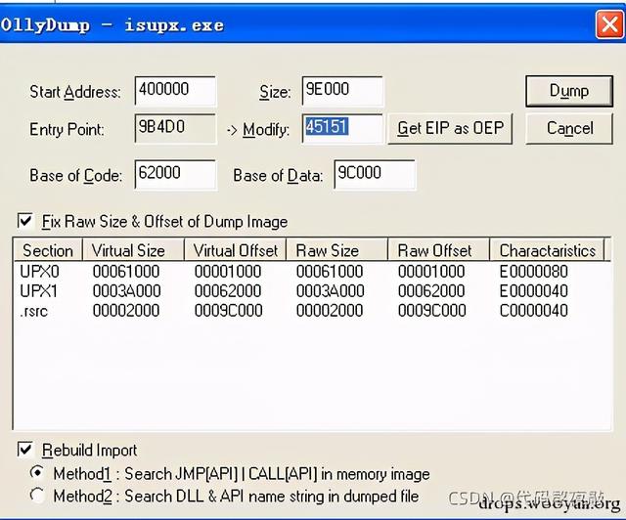This screenshot has width=626, height=520.
Task: Focus the Base of Data field
Action: (x=375, y=174)
